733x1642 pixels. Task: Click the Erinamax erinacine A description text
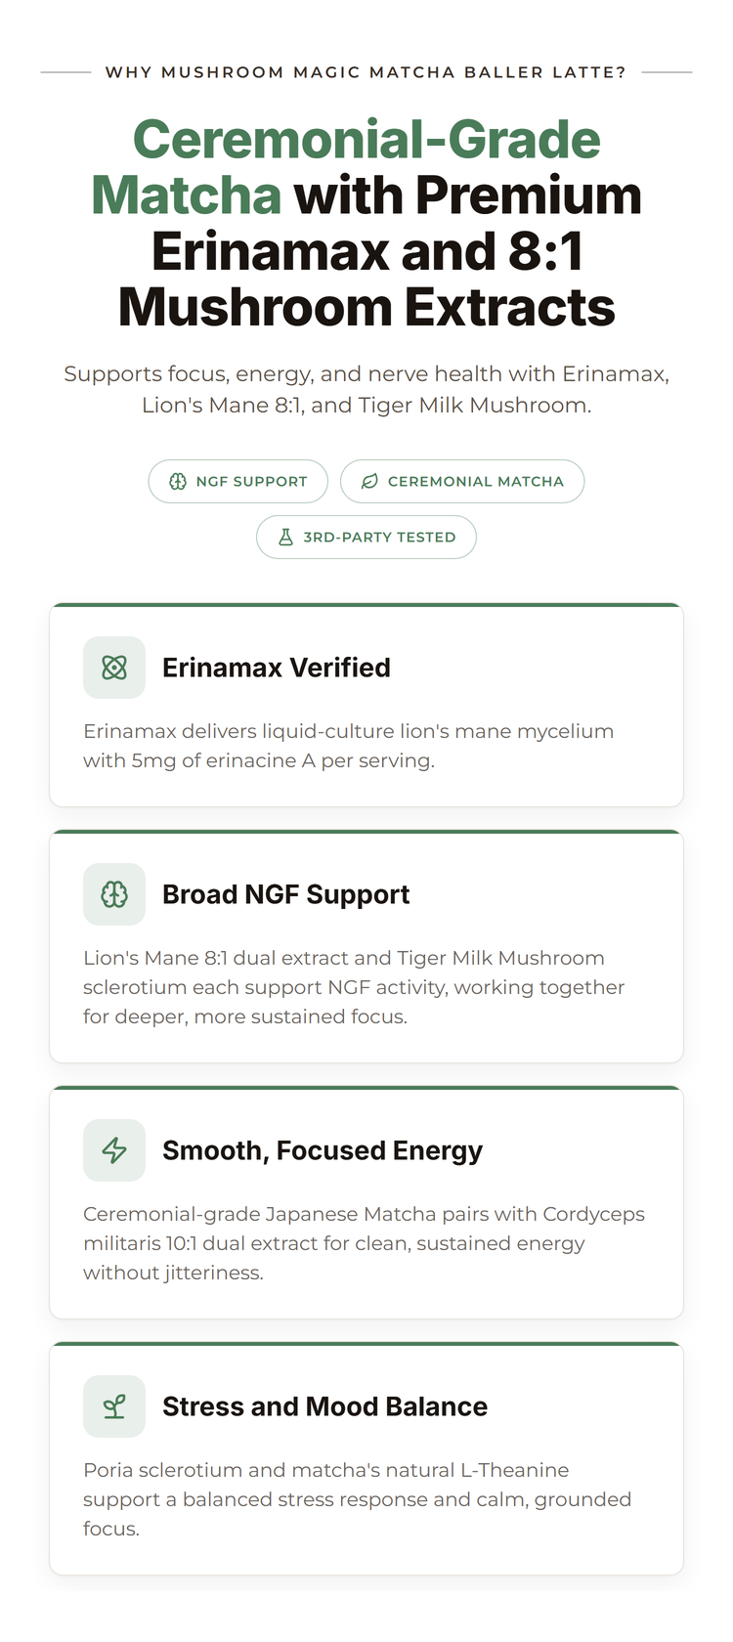(x=349, y=746)
